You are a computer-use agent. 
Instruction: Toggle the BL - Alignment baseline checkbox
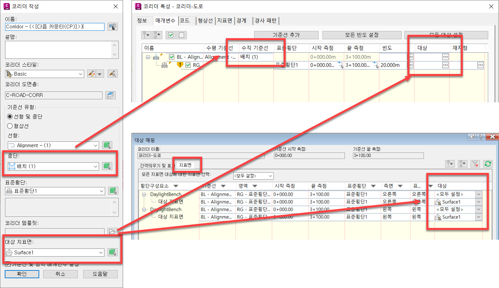click(172, 57)
